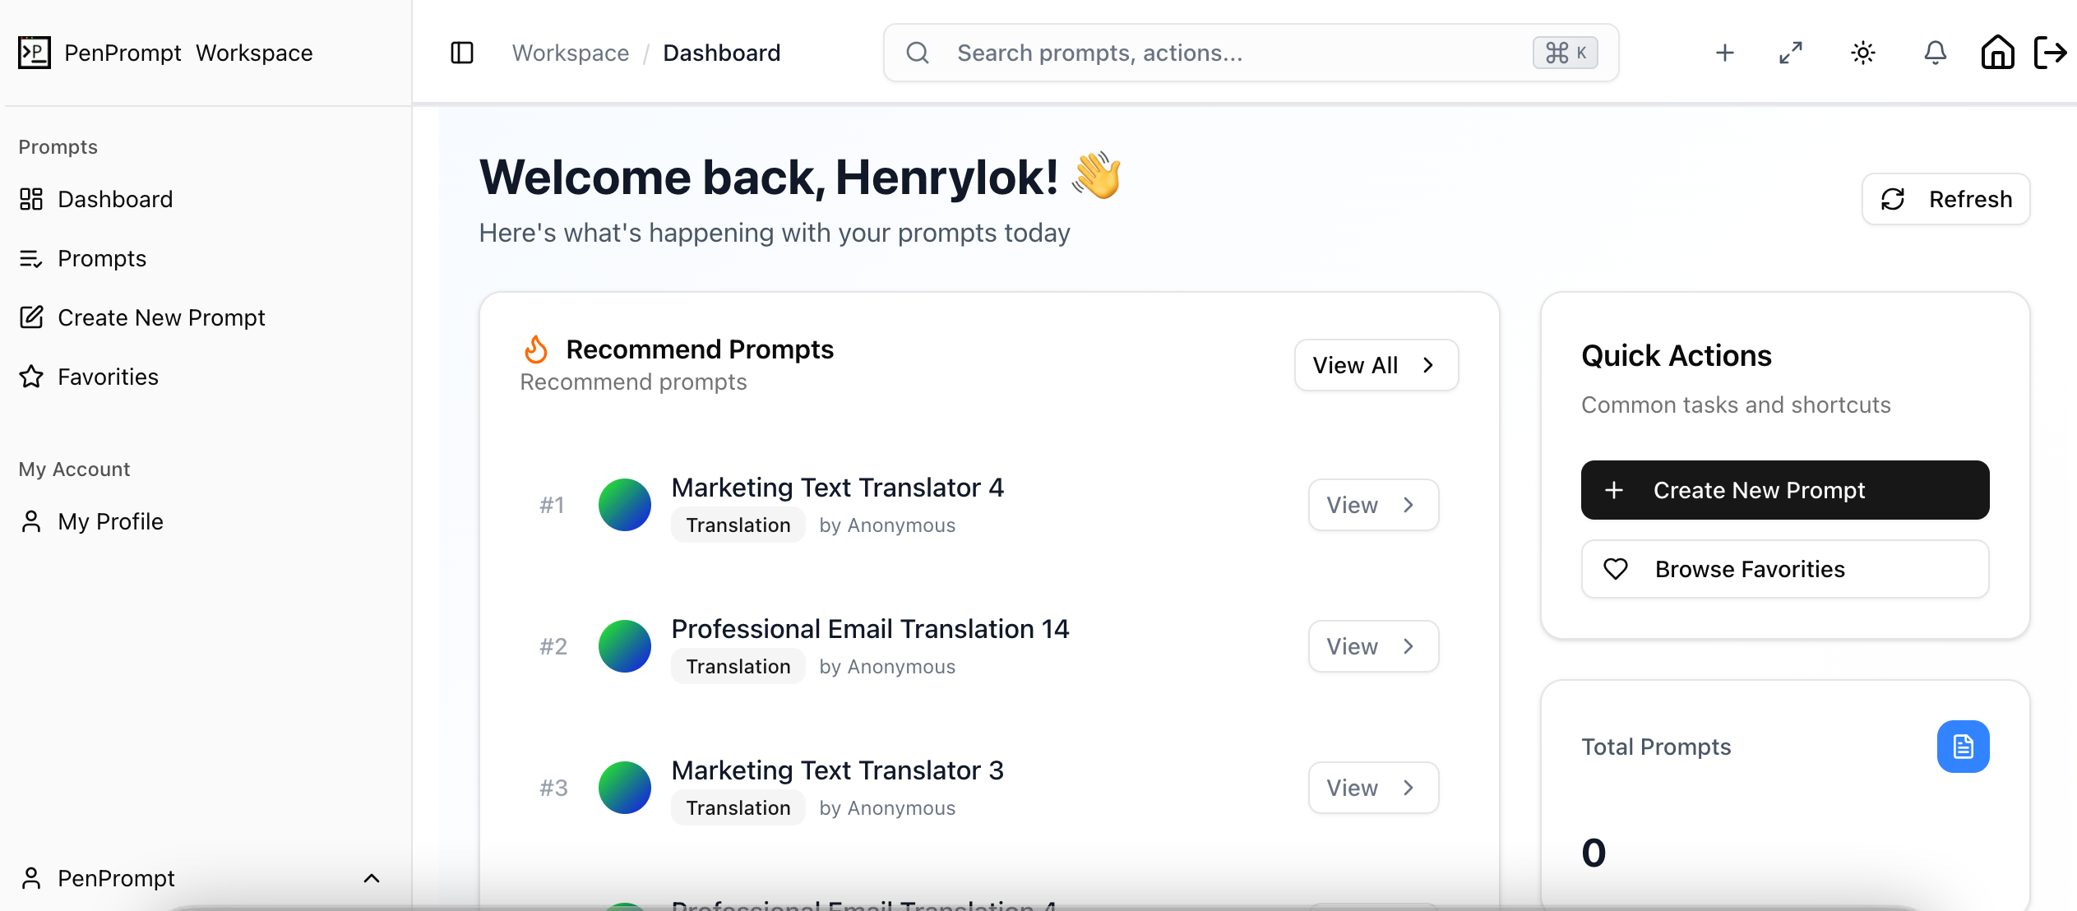View Professional Email Translation 14
2077x911 pixels.
pyautogui.click(x=1373, y=646)
